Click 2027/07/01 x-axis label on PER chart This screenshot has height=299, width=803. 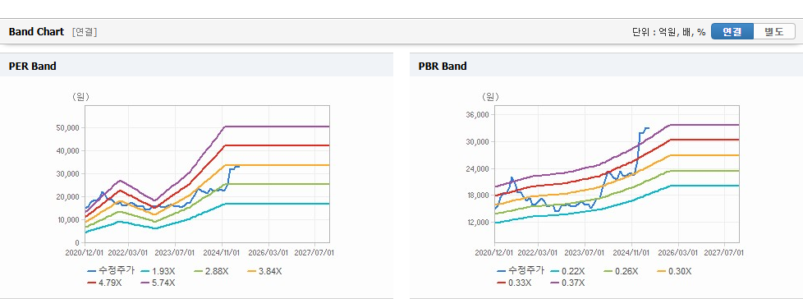coord(314,252)
